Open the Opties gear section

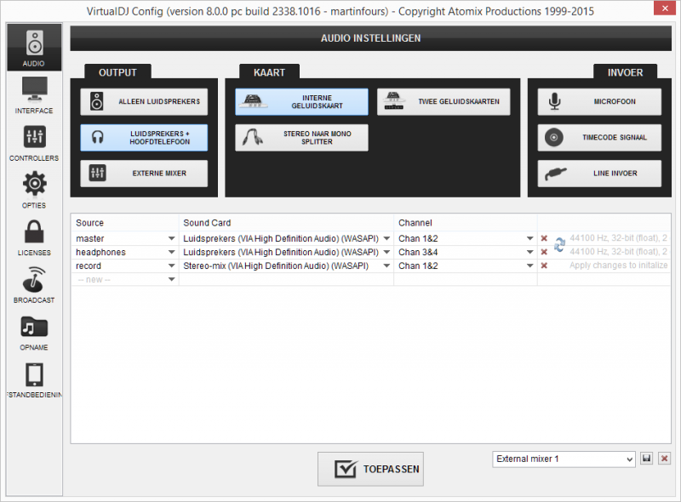click(x=34, y=191)
